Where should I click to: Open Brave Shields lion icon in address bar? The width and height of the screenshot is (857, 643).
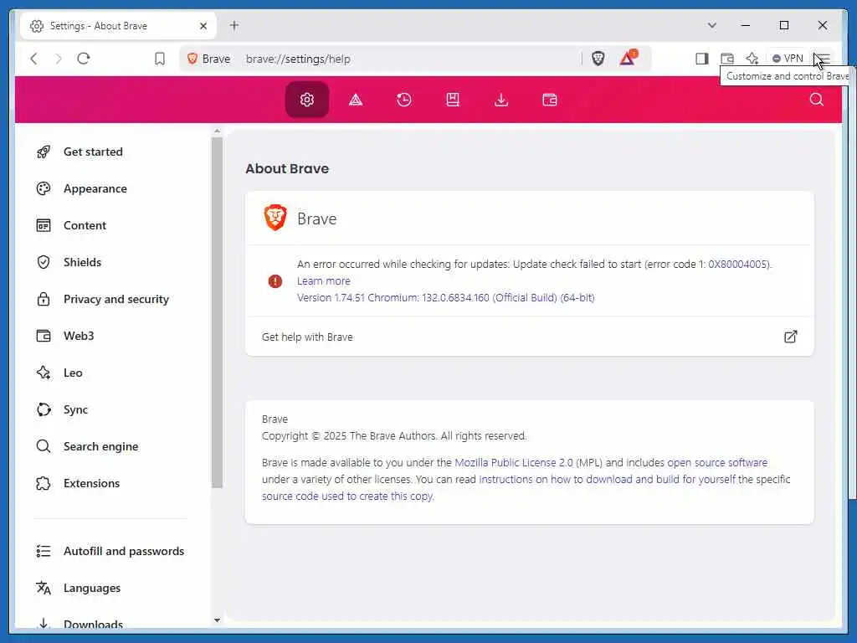coord(598,59)
